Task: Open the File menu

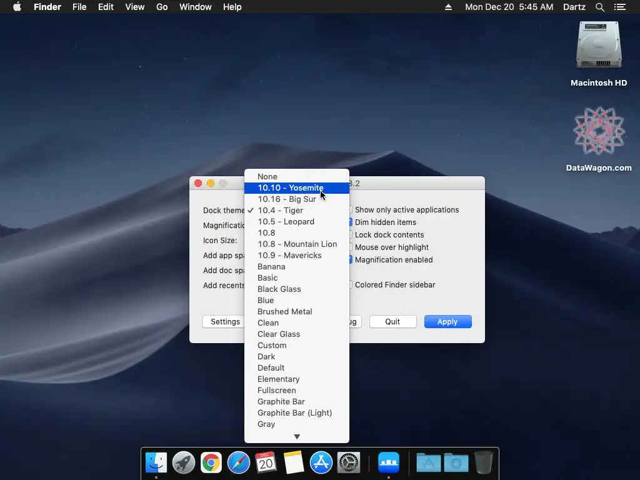Action: click(79, 7)
